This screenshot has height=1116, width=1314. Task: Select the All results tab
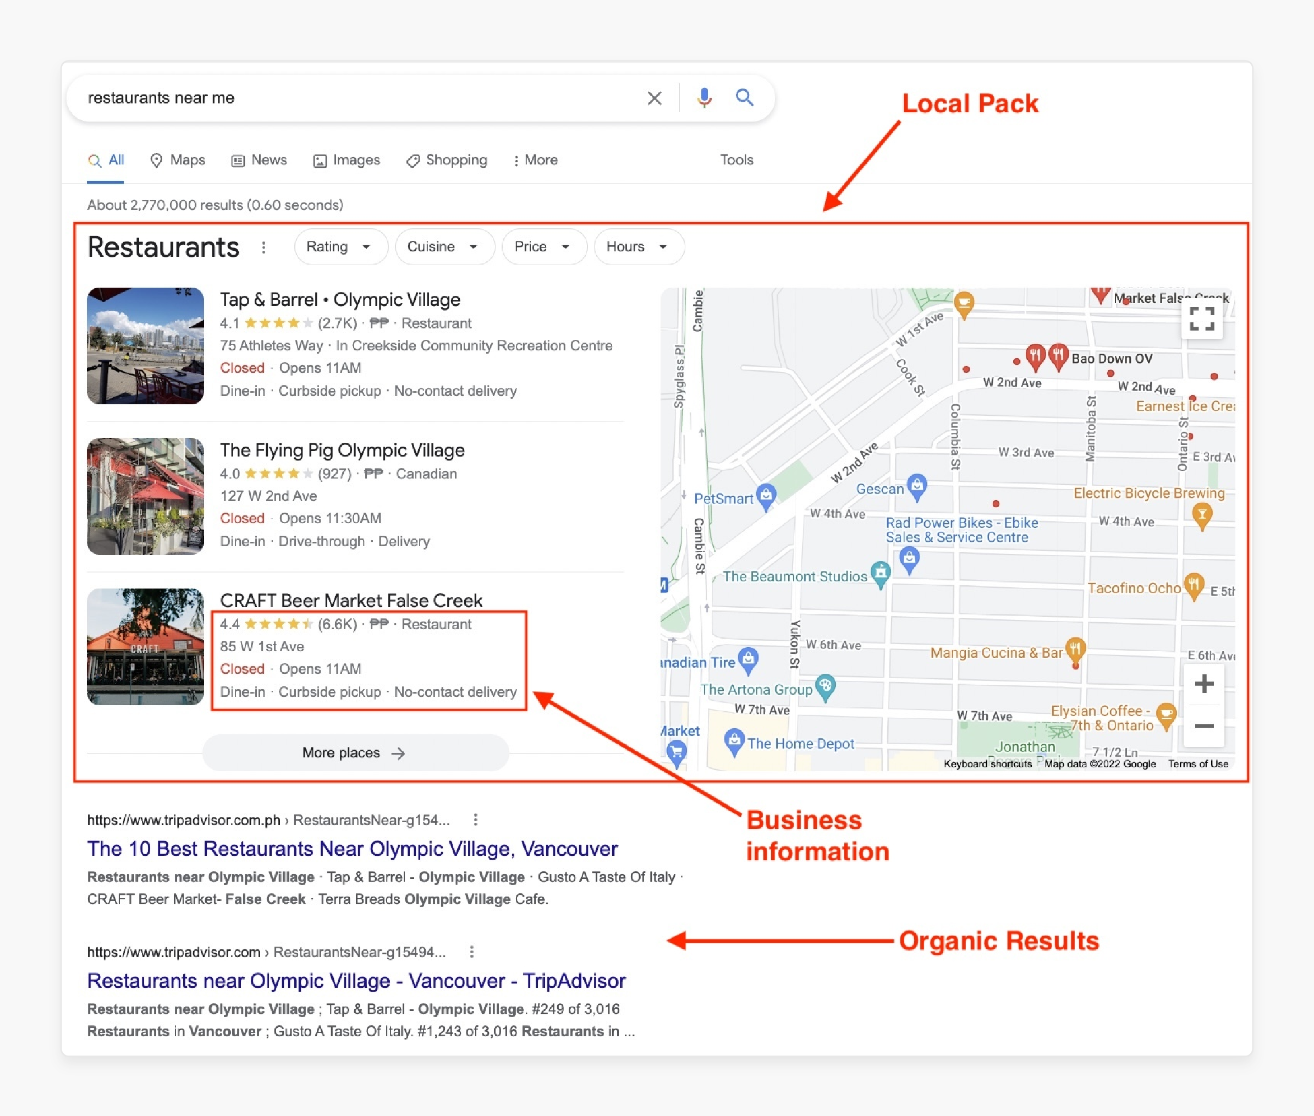tap(106, 160)
